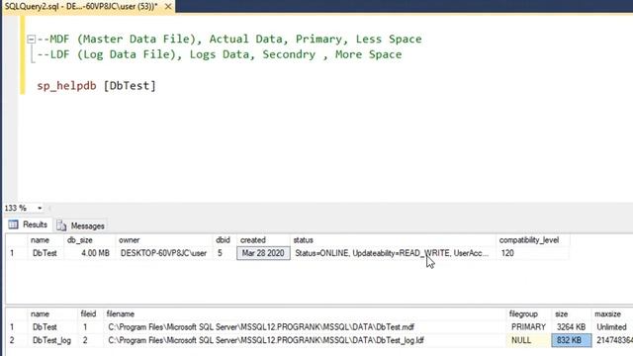Click the PRIMARY filegroup cell
This screenshot has width=633, height=356.
point(528,327)
